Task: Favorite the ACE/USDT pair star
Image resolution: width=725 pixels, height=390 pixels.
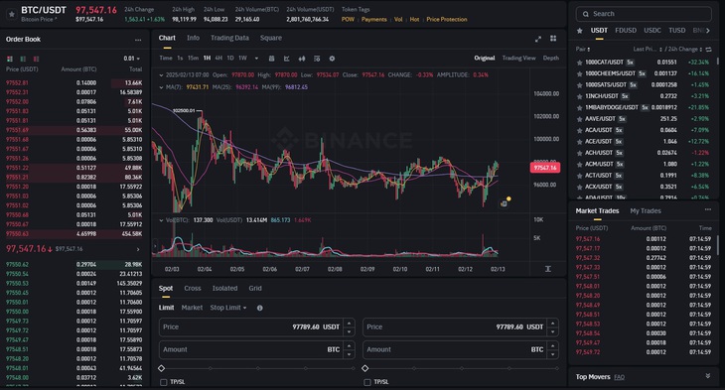Action: pyautogui.click(x=579, y=142)
